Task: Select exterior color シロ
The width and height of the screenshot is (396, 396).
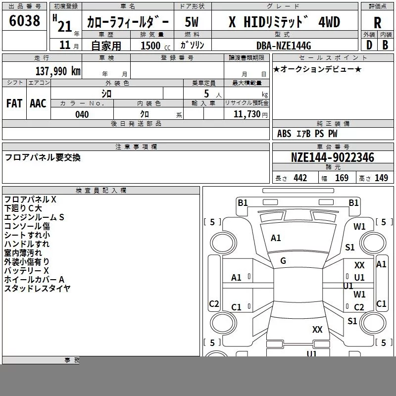Action: tap(106, 94)
